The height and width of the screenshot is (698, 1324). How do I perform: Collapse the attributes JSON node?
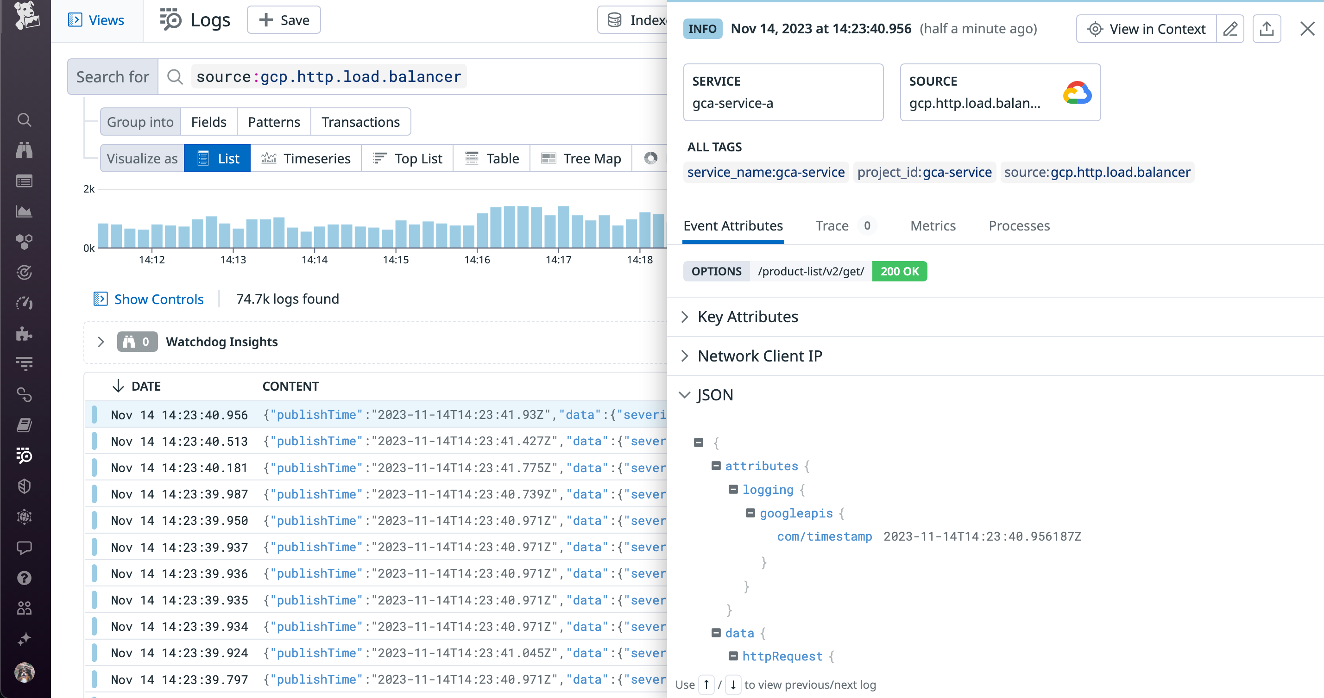click(716, 466)
